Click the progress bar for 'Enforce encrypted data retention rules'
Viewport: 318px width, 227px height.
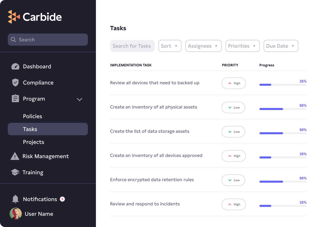click(x=283, y=182)
